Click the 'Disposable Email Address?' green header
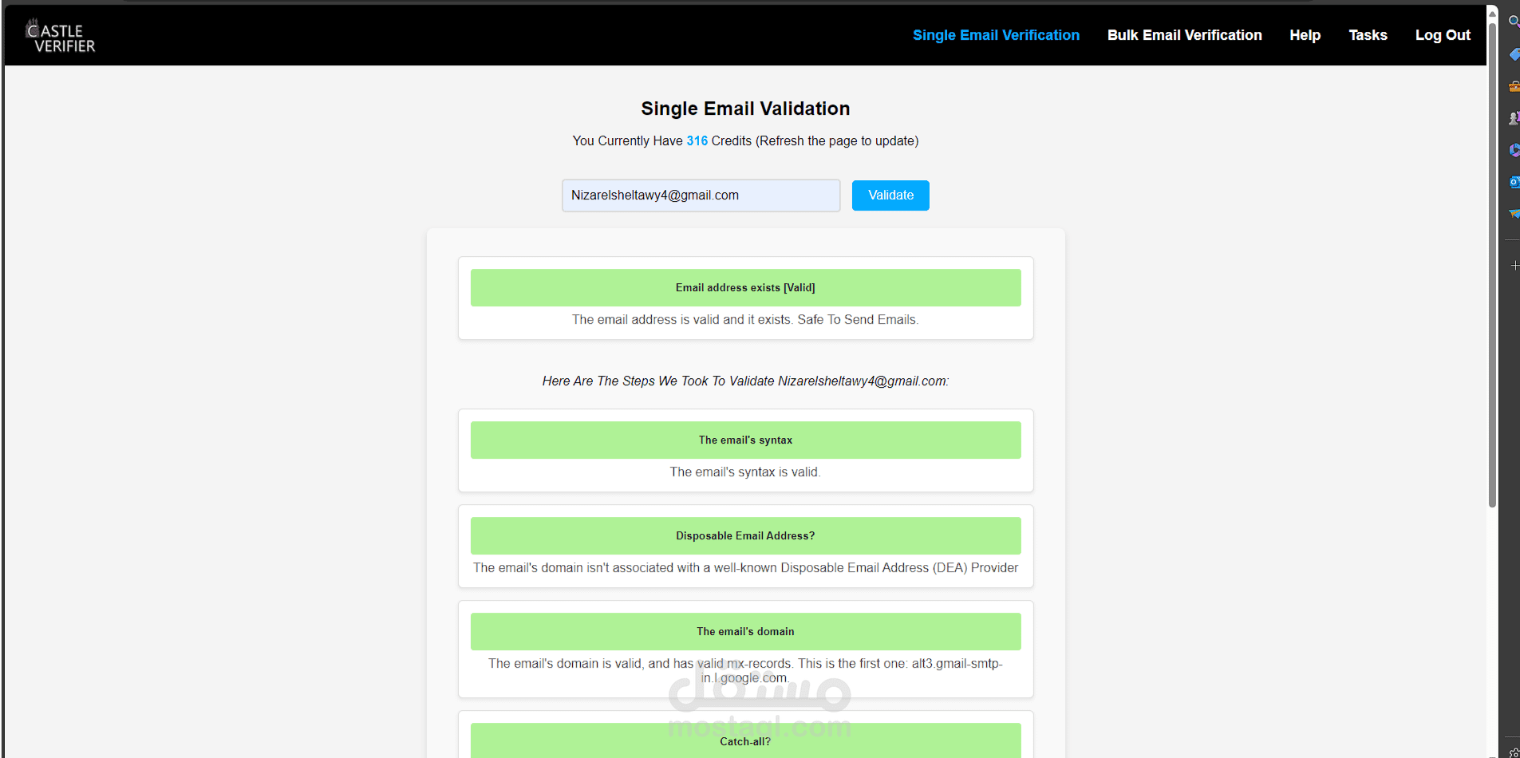This screenshot has width=1520, height=758. pos(745,536)
